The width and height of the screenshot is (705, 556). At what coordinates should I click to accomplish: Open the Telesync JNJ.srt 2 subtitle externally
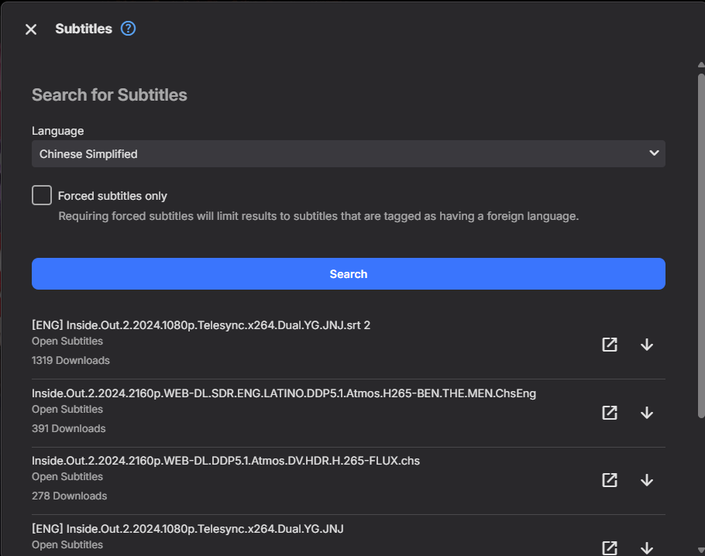[610, 345]
